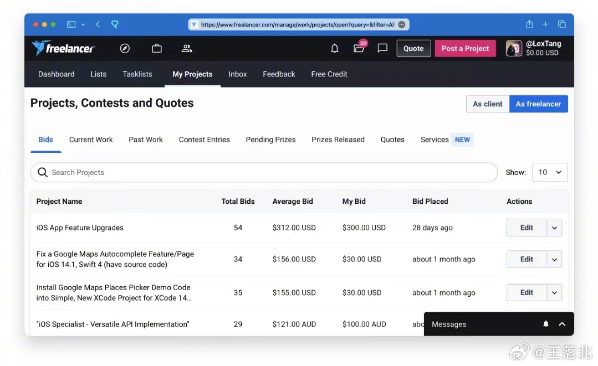Open the Free Credit menu item
598x366 pixels.
(x=329, y=74)
